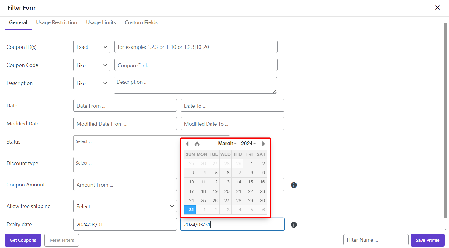Screen dimensions: 449x248
Task: Expand Coupon ID(s) Exact dropdown
Action: (x=92, y=47)
